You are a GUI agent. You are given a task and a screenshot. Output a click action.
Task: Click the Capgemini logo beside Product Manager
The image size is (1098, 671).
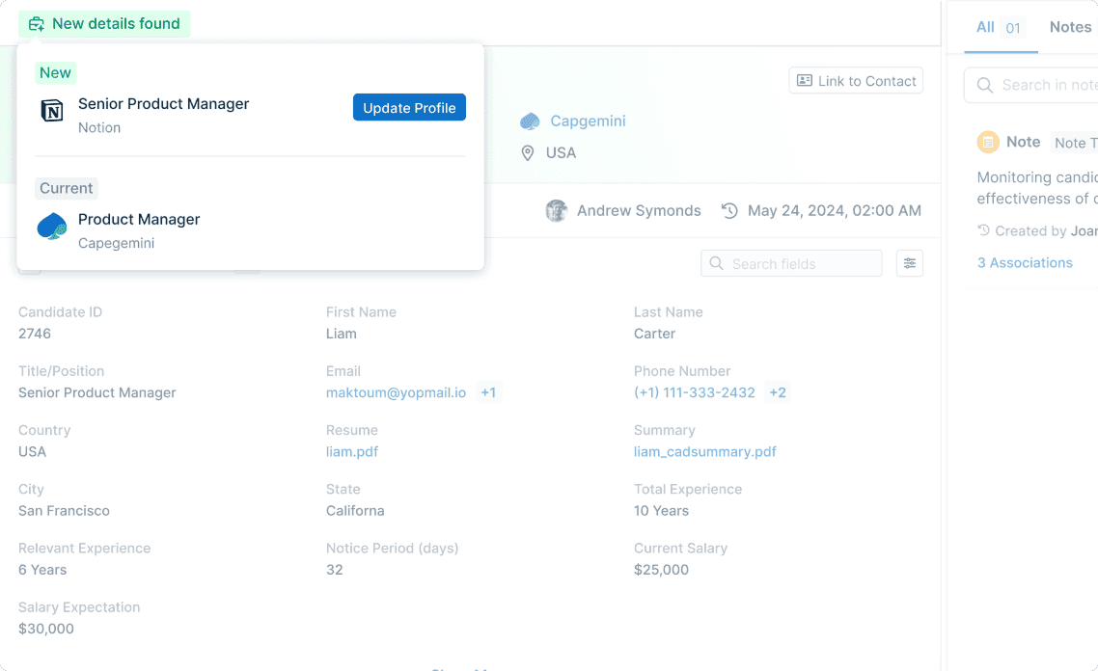click(52, 227)
